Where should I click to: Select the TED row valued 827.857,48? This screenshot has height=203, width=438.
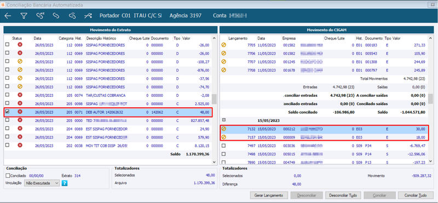(x=108, y=120)
